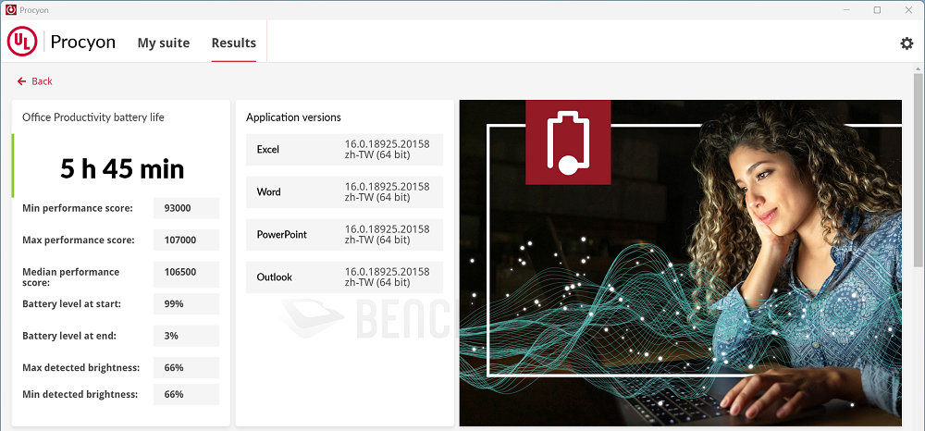Click the Max detected brightness label
The height and width of the screenshot is (431, 925).
80,367
